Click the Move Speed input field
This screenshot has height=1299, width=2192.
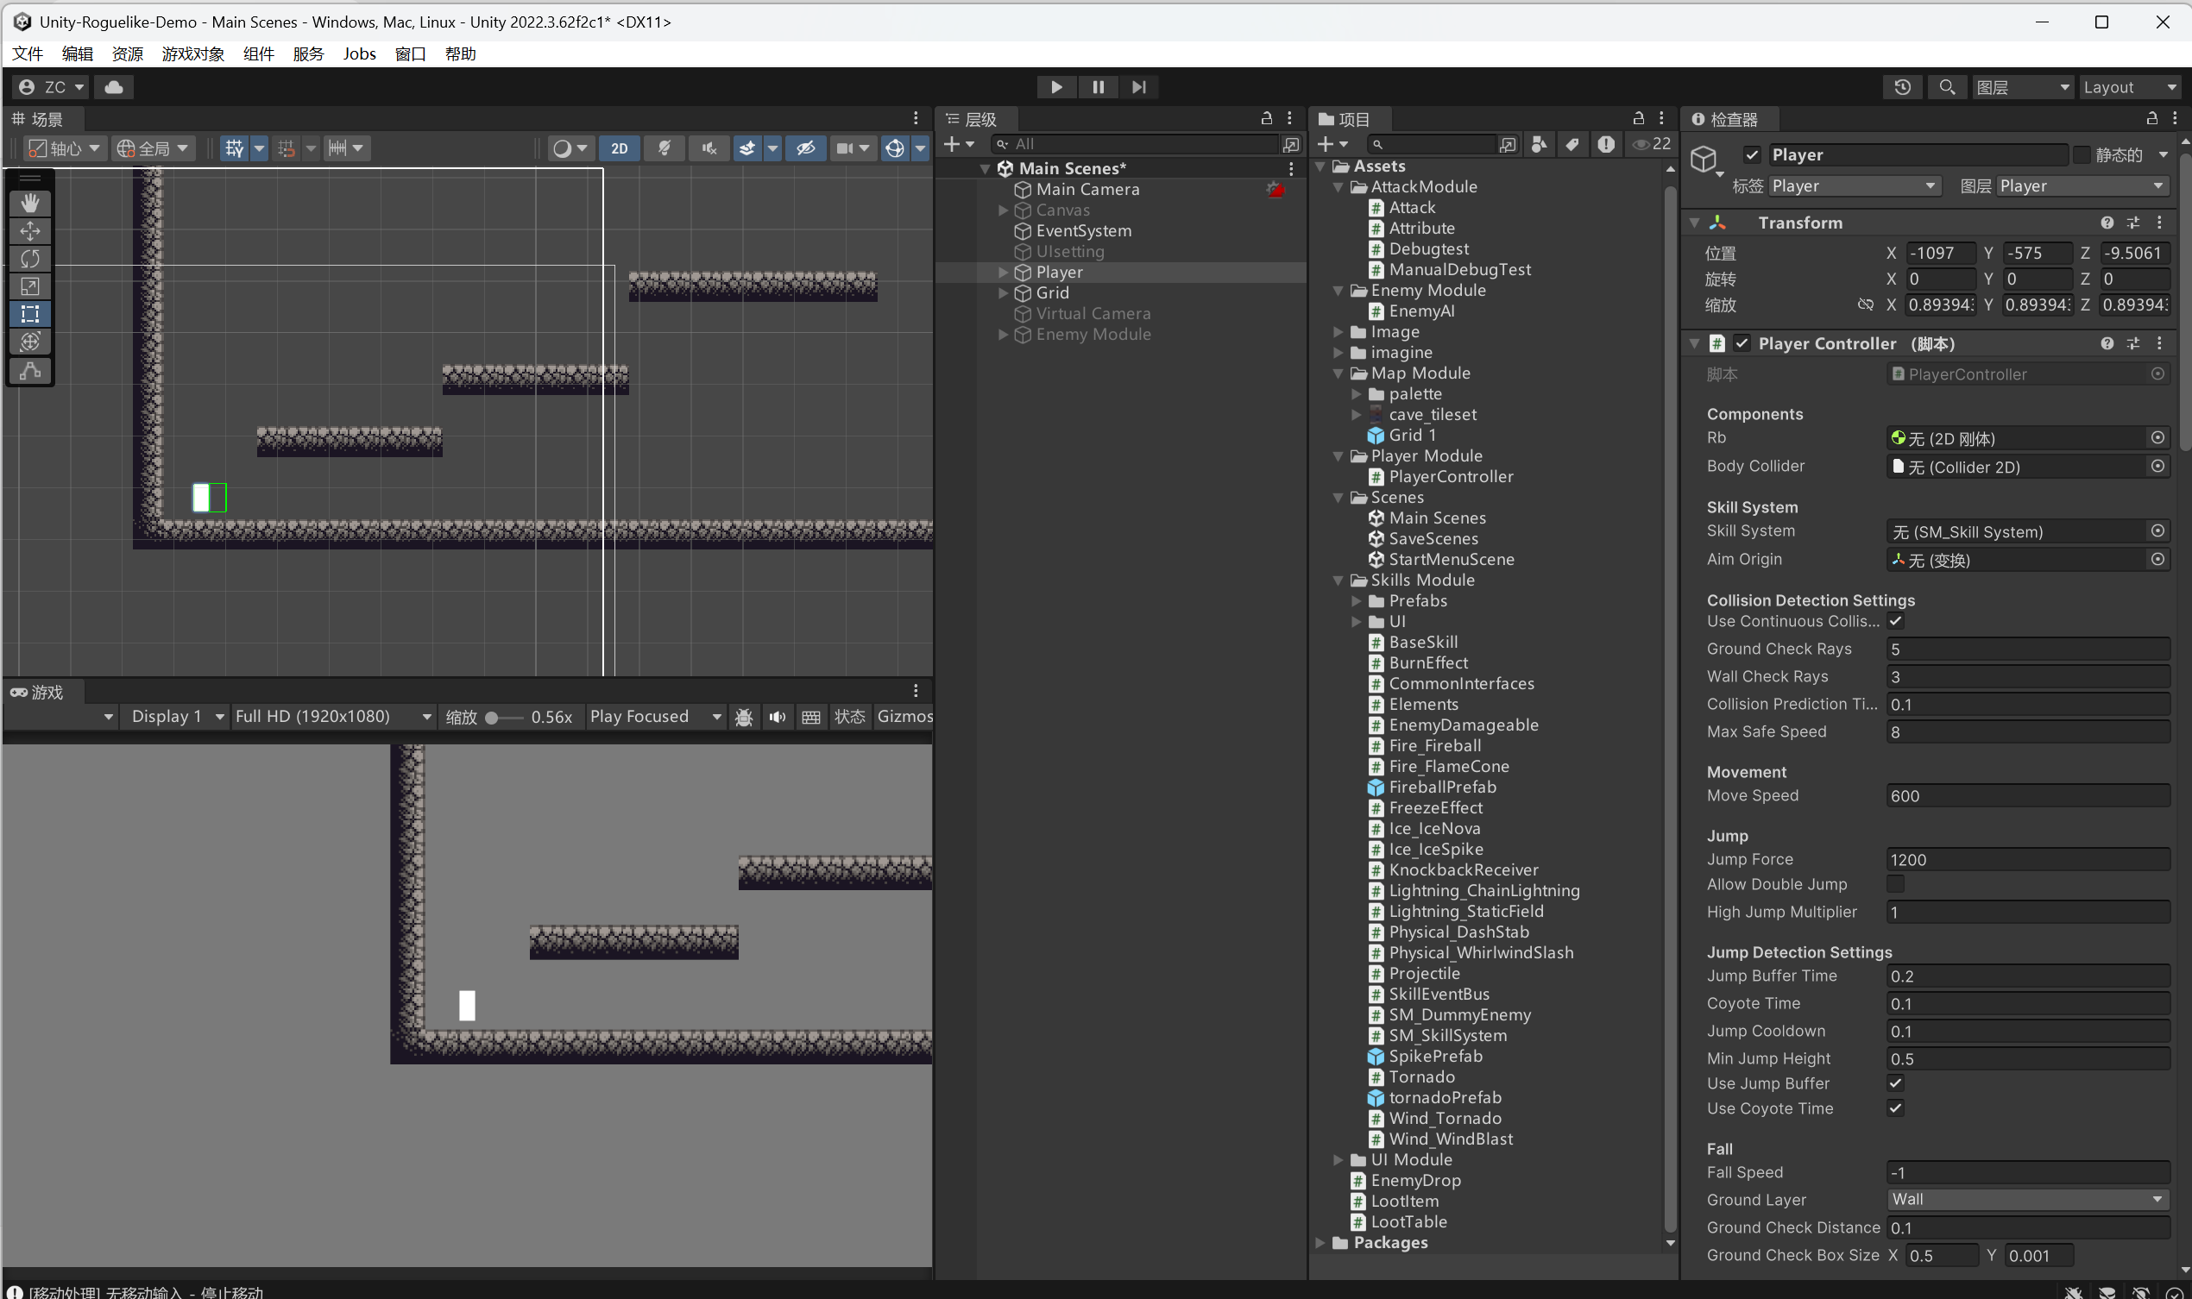coord(2026,795)
